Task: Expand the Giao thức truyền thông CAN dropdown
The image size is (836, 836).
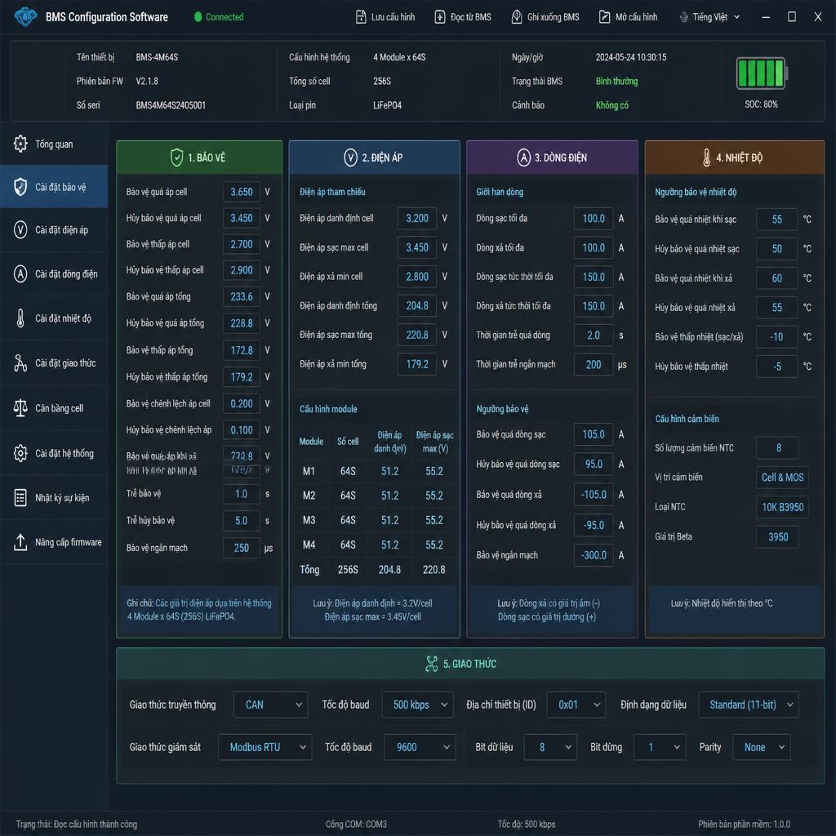Action: coord(270,705)
